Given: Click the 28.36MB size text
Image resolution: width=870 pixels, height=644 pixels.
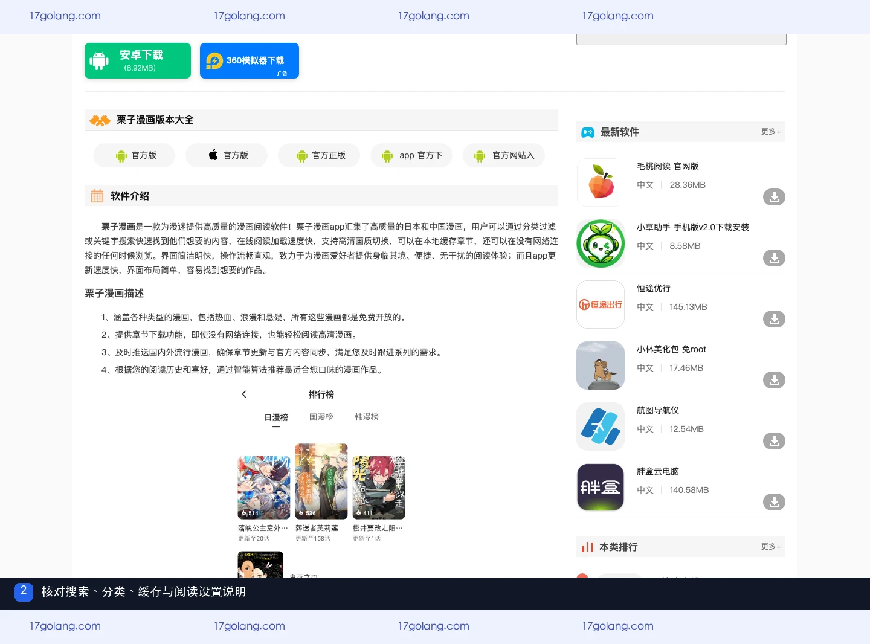Looking at the screenshot, I should (x=688, y=185).
